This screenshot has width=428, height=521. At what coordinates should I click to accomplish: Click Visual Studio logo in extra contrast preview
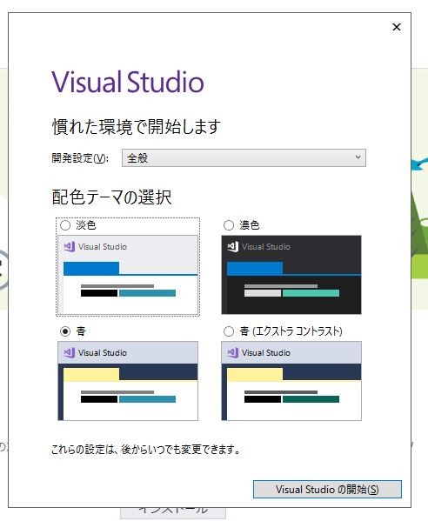pyautogui.click(x=233, y=352)
